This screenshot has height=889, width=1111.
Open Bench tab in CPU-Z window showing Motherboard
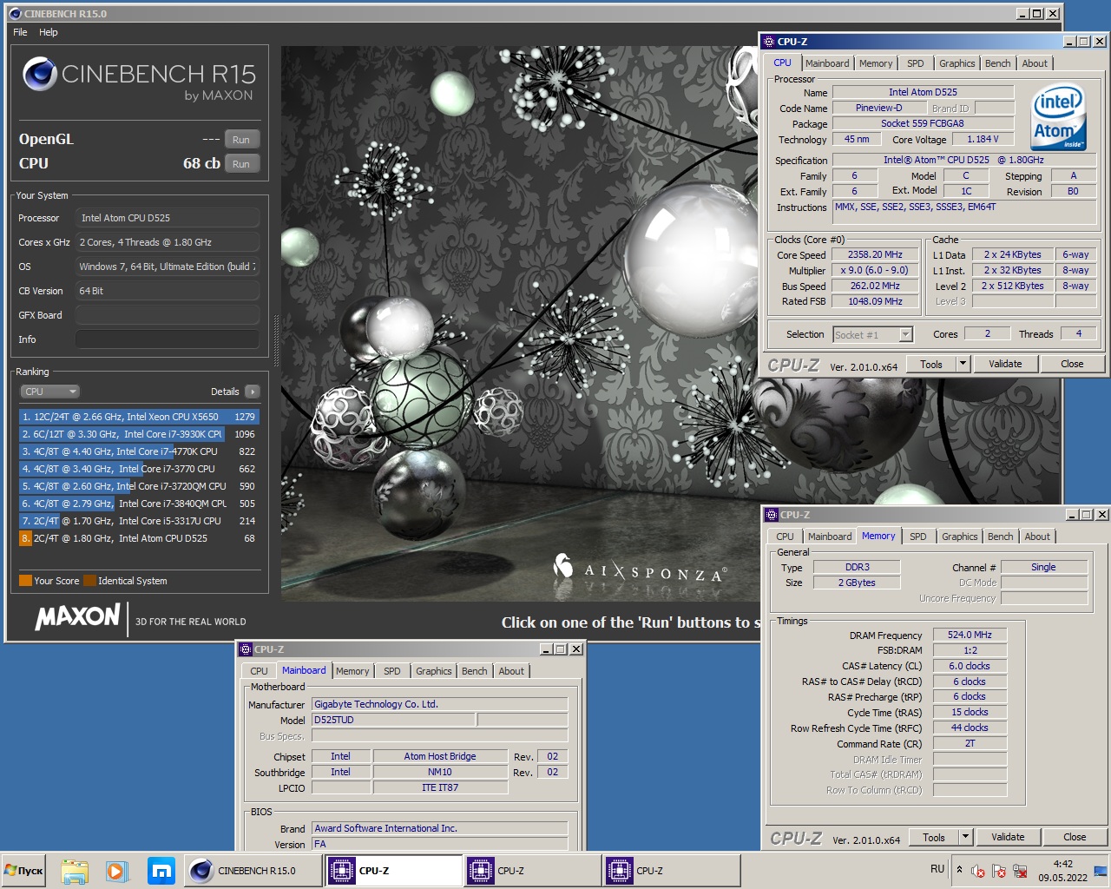click(x=475, y=671)
